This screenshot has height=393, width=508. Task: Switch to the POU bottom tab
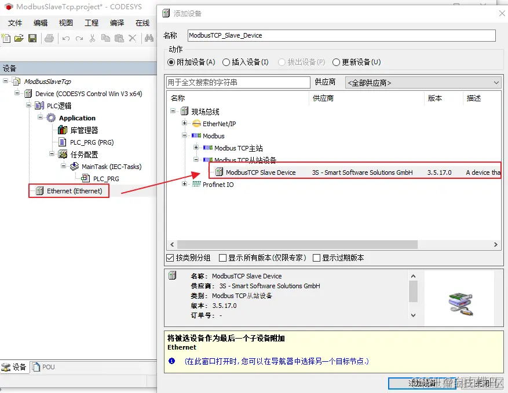tap(44, 367)
